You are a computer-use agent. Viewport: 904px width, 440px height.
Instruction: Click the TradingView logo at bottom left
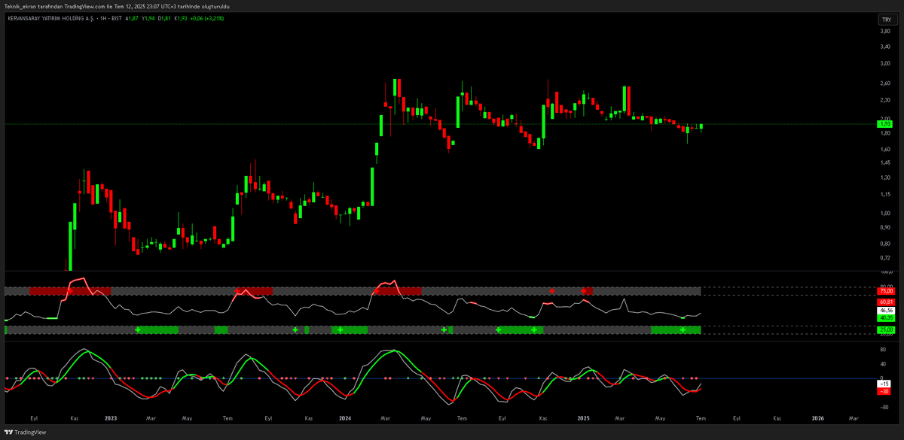tap(26, 432)
